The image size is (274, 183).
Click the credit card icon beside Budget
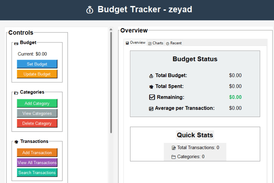point(16,44)
